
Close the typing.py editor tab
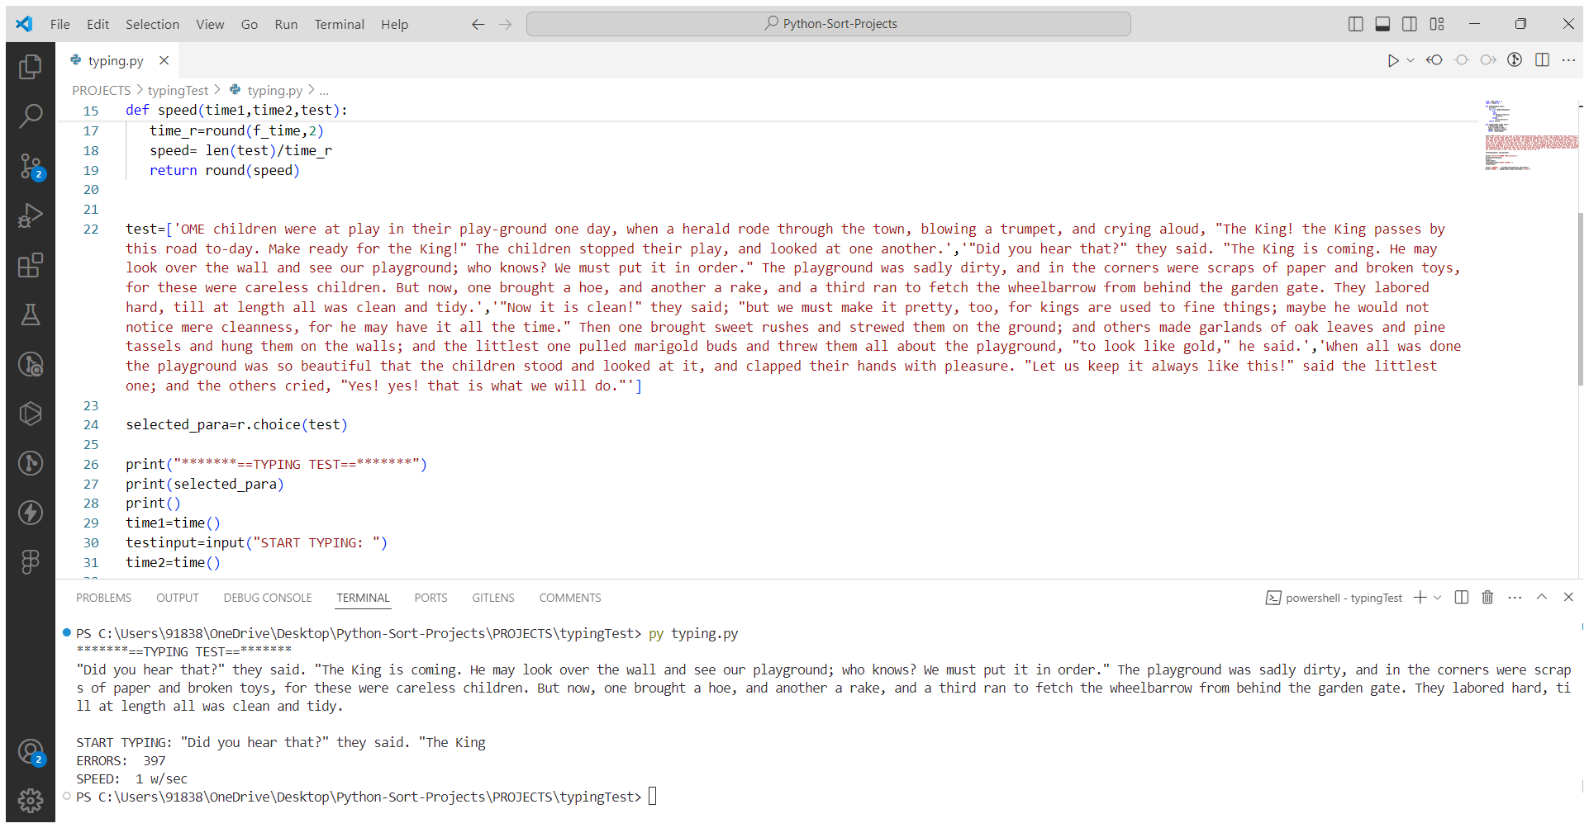point(164,60)
